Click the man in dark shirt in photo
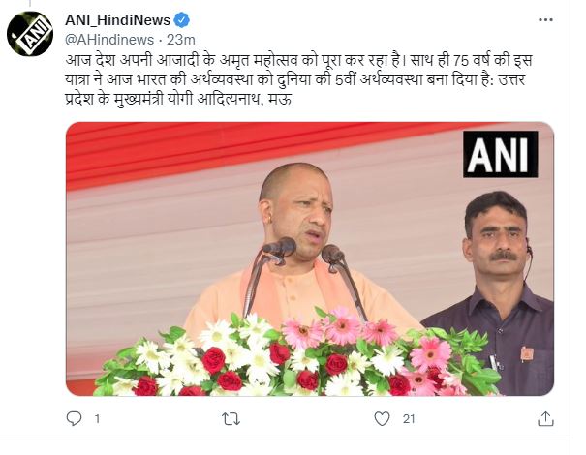The image size is (586, 455). tap(493, 293)
